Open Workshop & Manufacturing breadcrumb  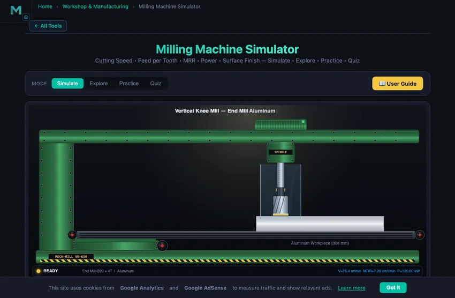coord(95,6)
